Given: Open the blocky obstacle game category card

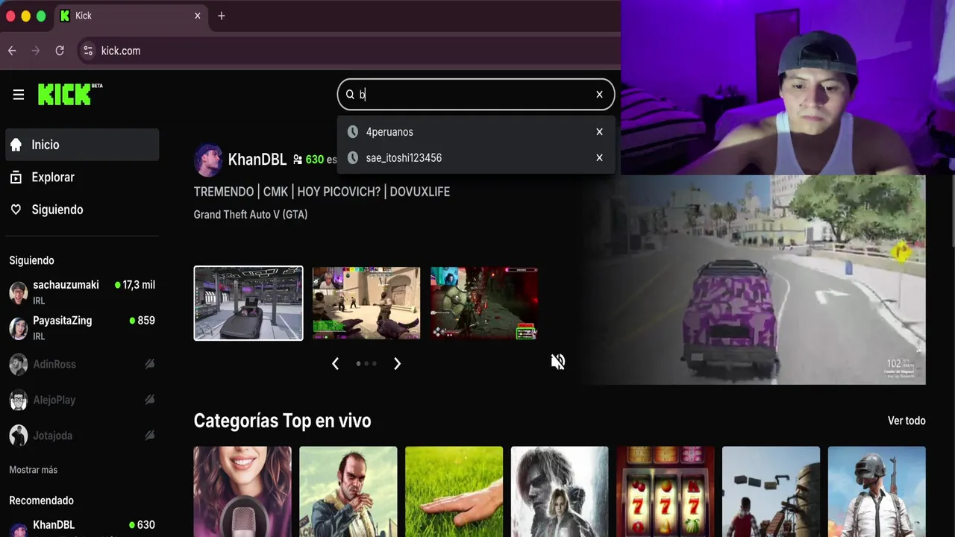Looking at the screenshot, I should point(771,492).
